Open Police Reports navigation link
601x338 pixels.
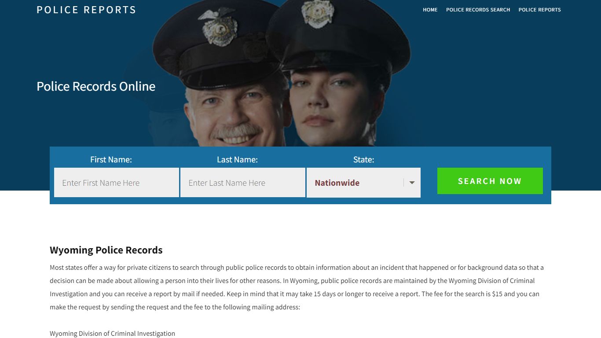click(539, 10)
